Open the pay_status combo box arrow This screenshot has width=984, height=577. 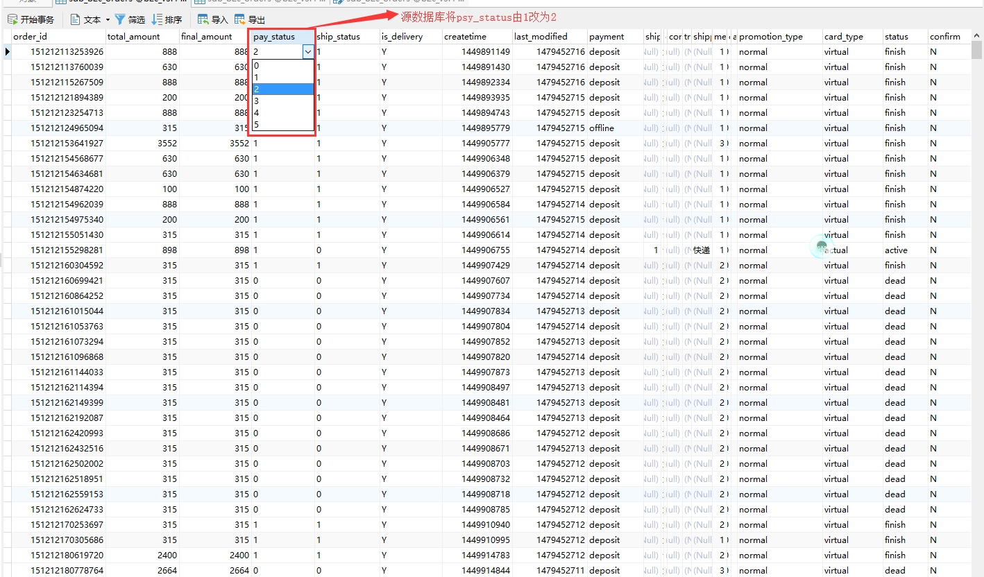pos(307,51)
